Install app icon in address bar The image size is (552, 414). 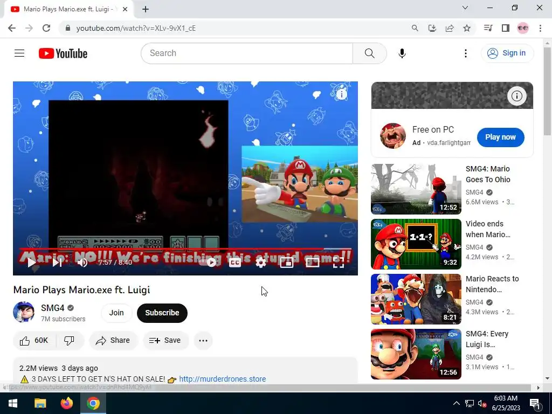(432, 28)
